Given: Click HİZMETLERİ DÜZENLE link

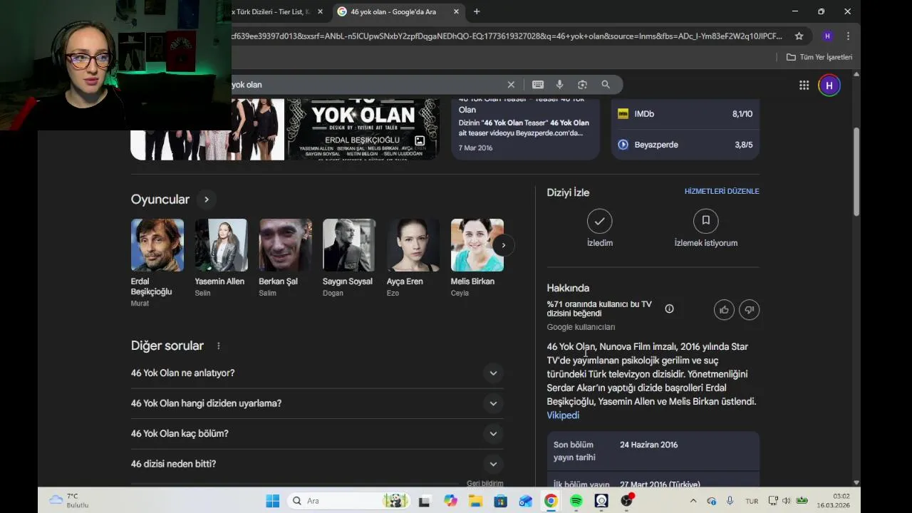Looking at the screenshot, I should pyautogui.click(x=722, y=191).
